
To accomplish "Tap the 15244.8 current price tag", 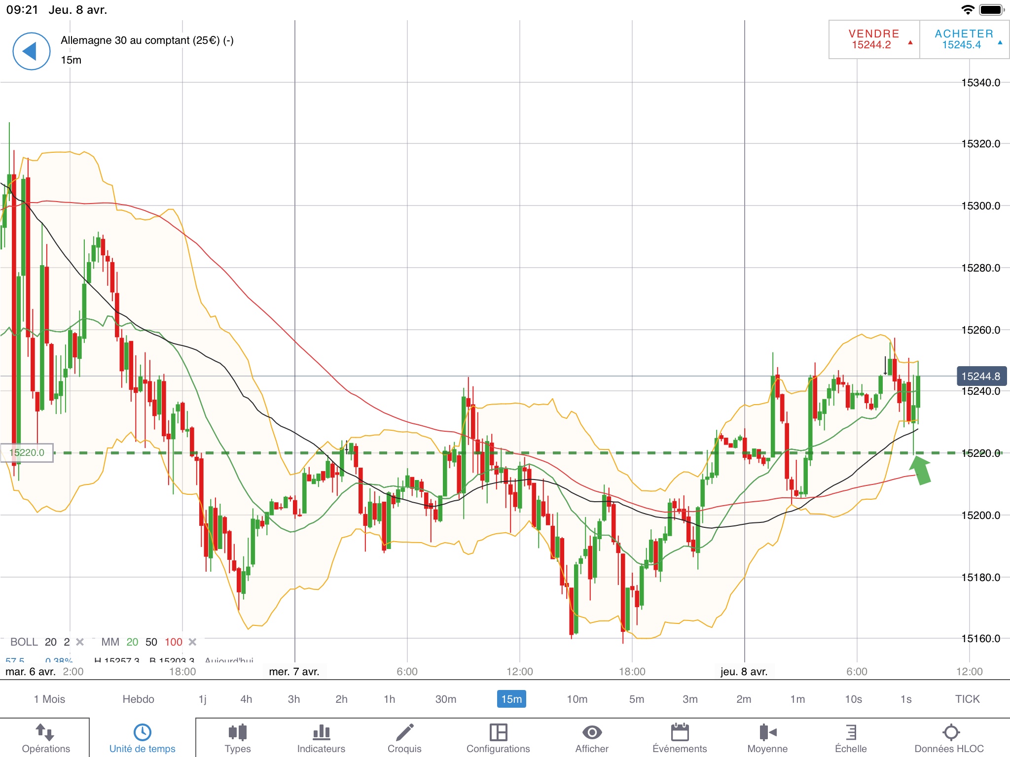I will [980, 377].
